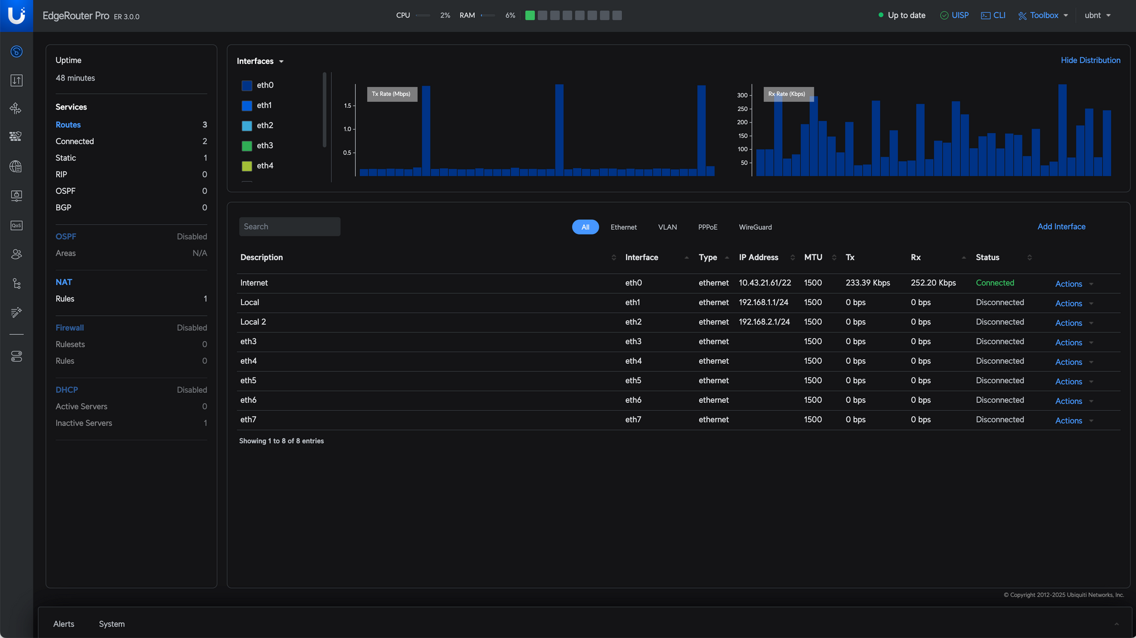Open the Dashboard sidebar icon
Viewport: 1136px width, 638px height.
point(16,52)
